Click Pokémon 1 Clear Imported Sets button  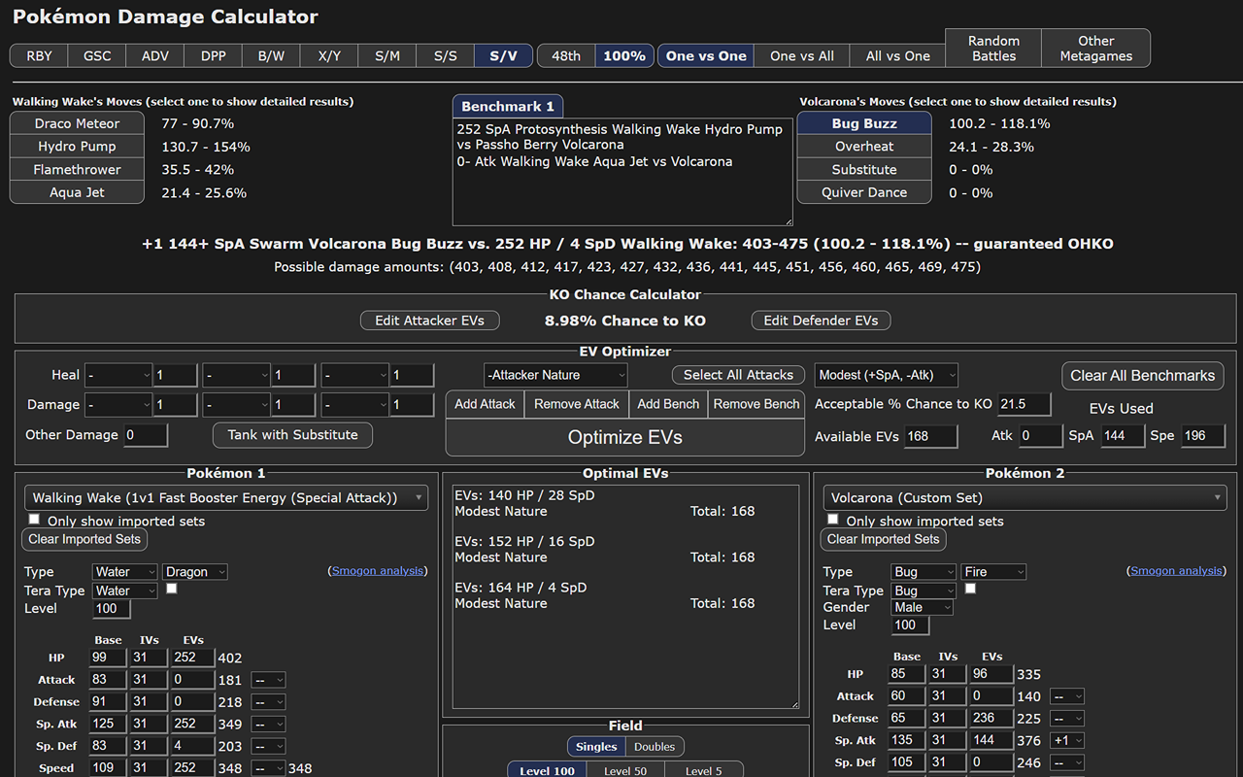(x=84, y=539)
